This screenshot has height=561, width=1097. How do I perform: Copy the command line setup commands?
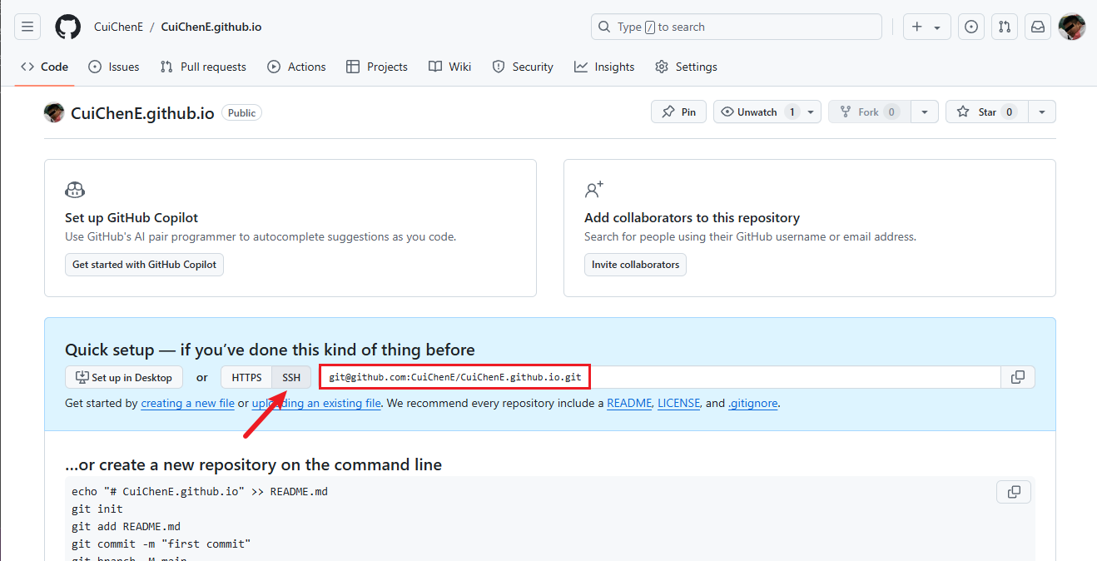click(1014, 492)
